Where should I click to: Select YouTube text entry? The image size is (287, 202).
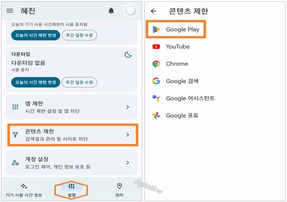click(x=178, y=47)
